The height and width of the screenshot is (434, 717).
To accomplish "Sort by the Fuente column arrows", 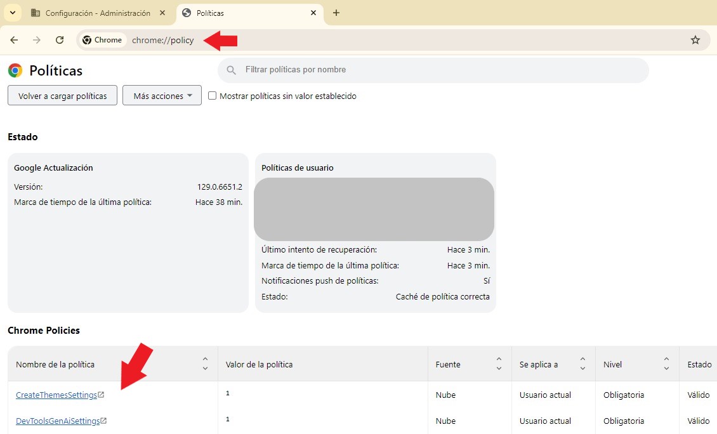I will pos(499,364).
